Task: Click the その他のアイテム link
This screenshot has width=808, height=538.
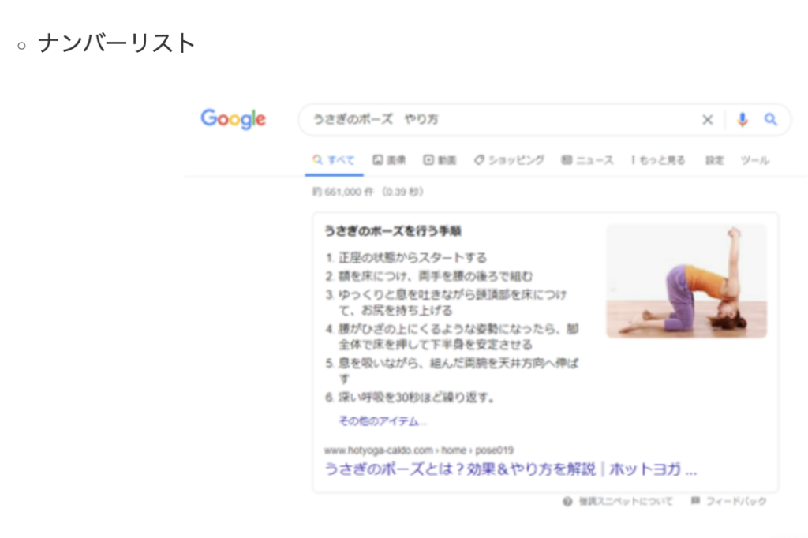Action: (383, 421)
